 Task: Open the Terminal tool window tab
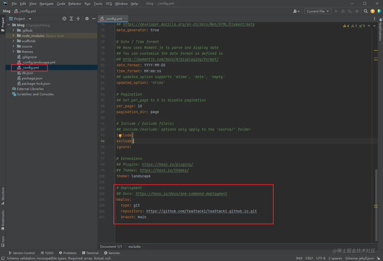coord(90,253)
